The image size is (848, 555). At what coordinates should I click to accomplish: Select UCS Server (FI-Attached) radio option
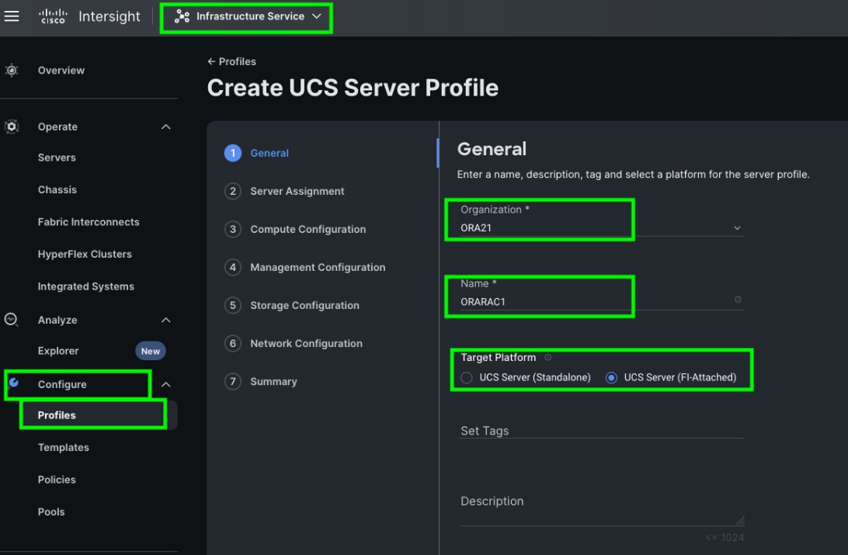click(611, 377)
